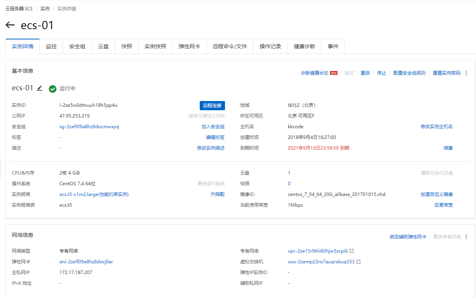Viewport: 476px width, 297px height.
Task: Click 修改实例描述 link
Action: (x=211, y=148)
